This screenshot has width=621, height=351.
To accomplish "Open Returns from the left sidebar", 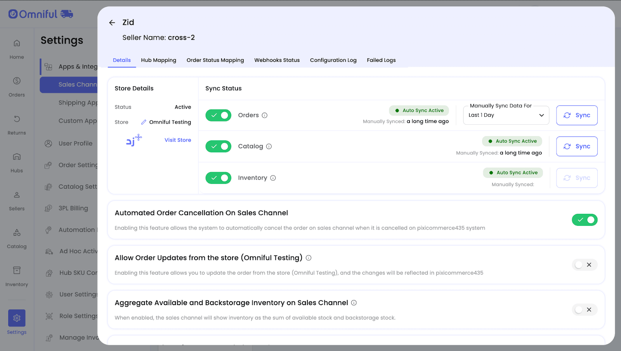I will click(x=17, y=124).
